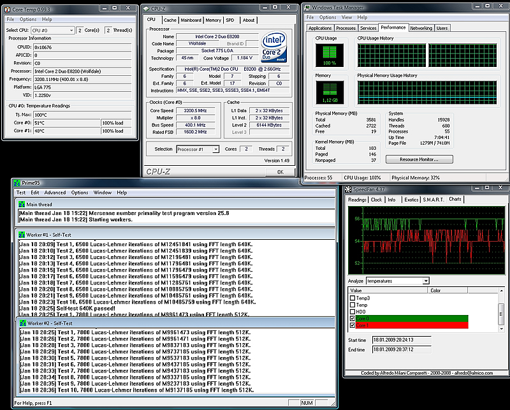510x410 pixels.
Task: Click the Core #0 temperature reading 51°C
Action: pos(67,123)
